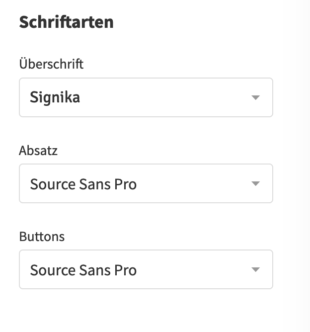
Task: Select the Signika font name text
Action: coord(55,97)
